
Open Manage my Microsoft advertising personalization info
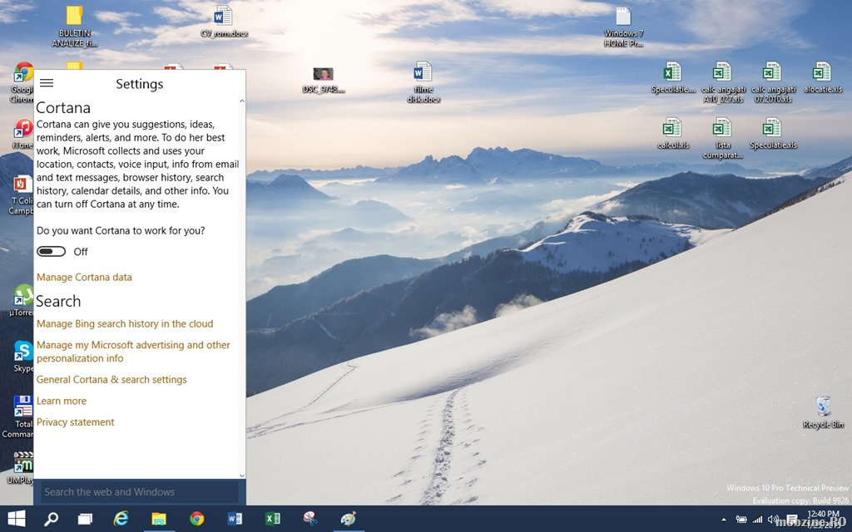[x=133, y=352]
